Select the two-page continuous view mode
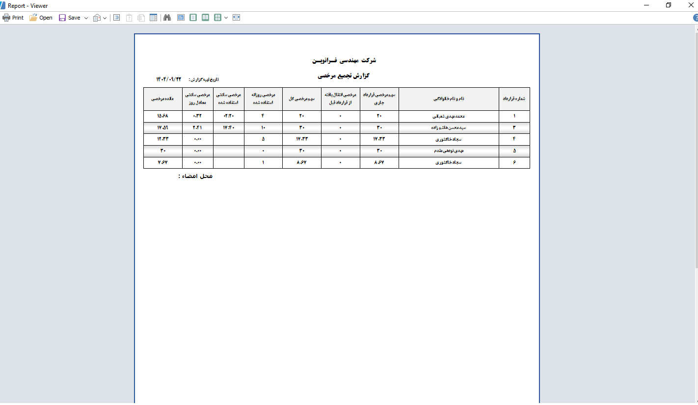Image resolution: width=698 pixels, height=405 pixels. (206, 18)
